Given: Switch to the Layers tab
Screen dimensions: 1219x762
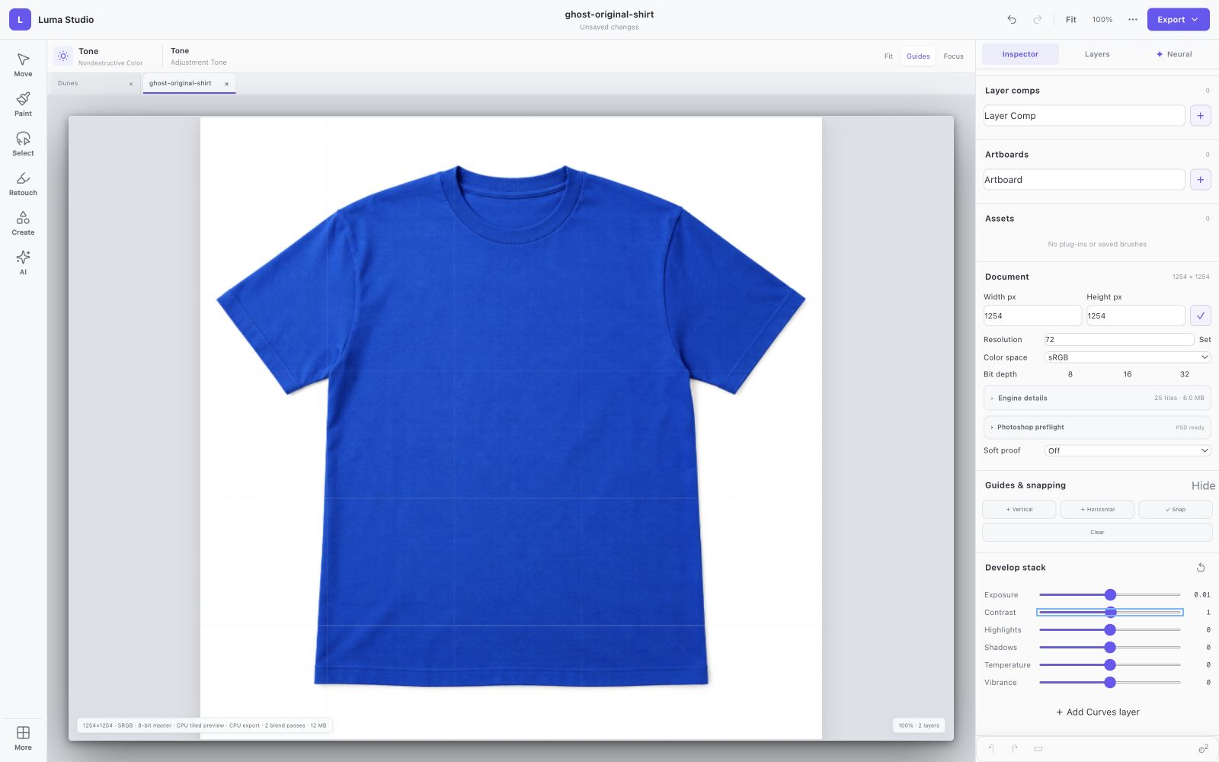Looking at the screenshot, I should 1097,54.
